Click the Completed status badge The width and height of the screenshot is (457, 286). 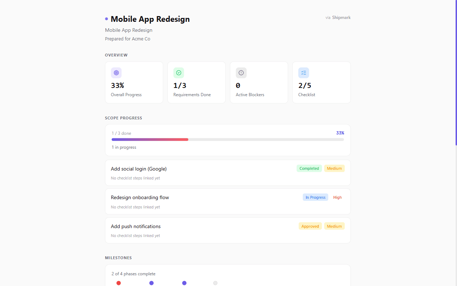(309, 168)
